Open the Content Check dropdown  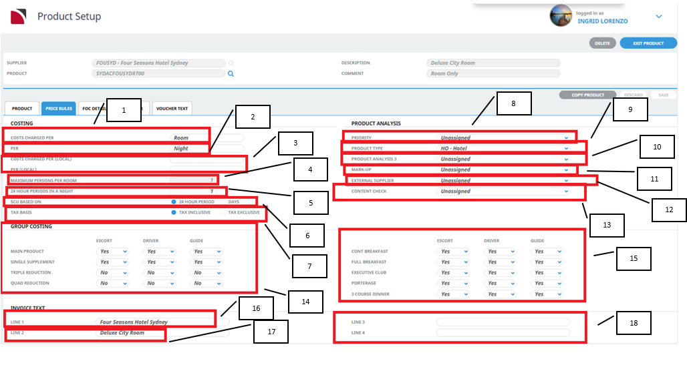point(503,192)
